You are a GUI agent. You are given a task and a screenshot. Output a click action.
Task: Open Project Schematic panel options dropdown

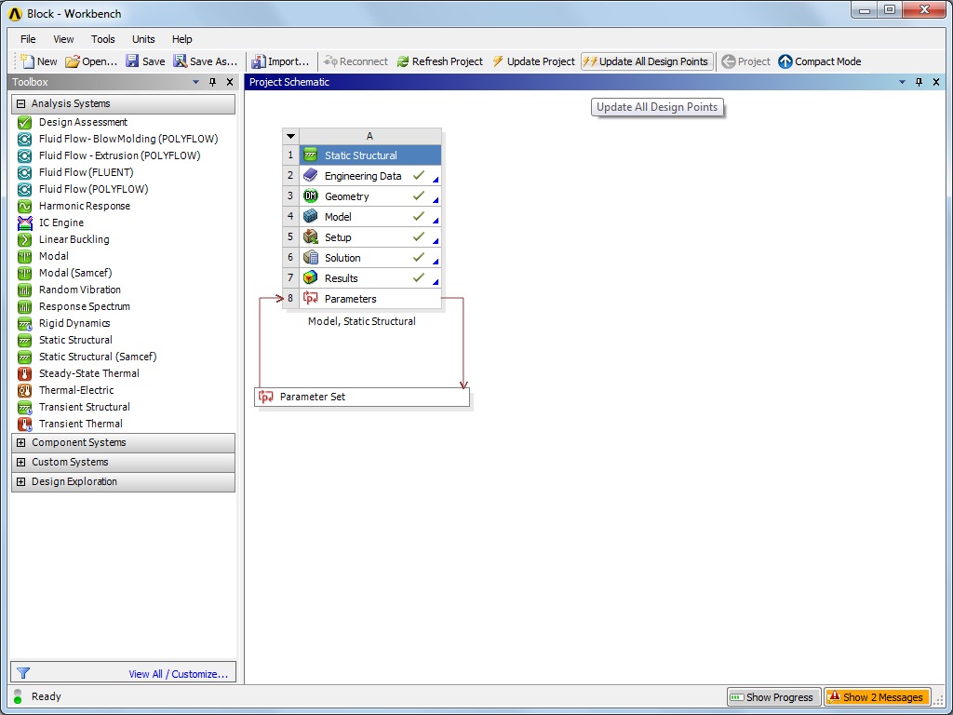point(902,82)
